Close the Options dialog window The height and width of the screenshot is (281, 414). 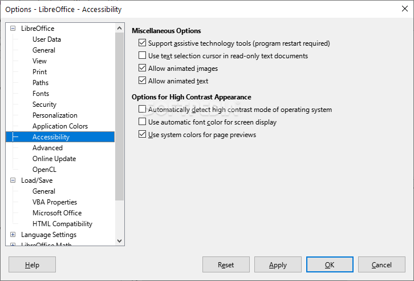tap(404, 9)
